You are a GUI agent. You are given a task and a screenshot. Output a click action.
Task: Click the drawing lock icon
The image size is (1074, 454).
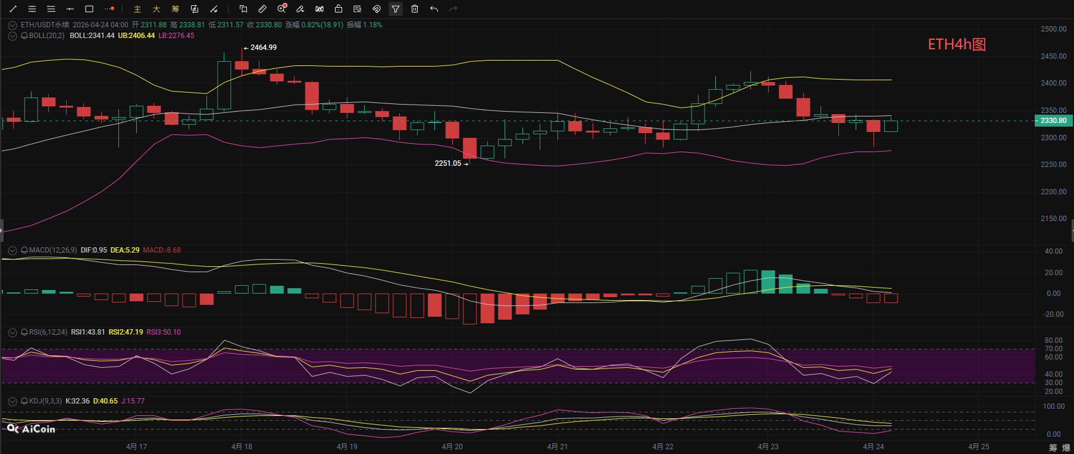pyautogui.click(x=339, y=9)
